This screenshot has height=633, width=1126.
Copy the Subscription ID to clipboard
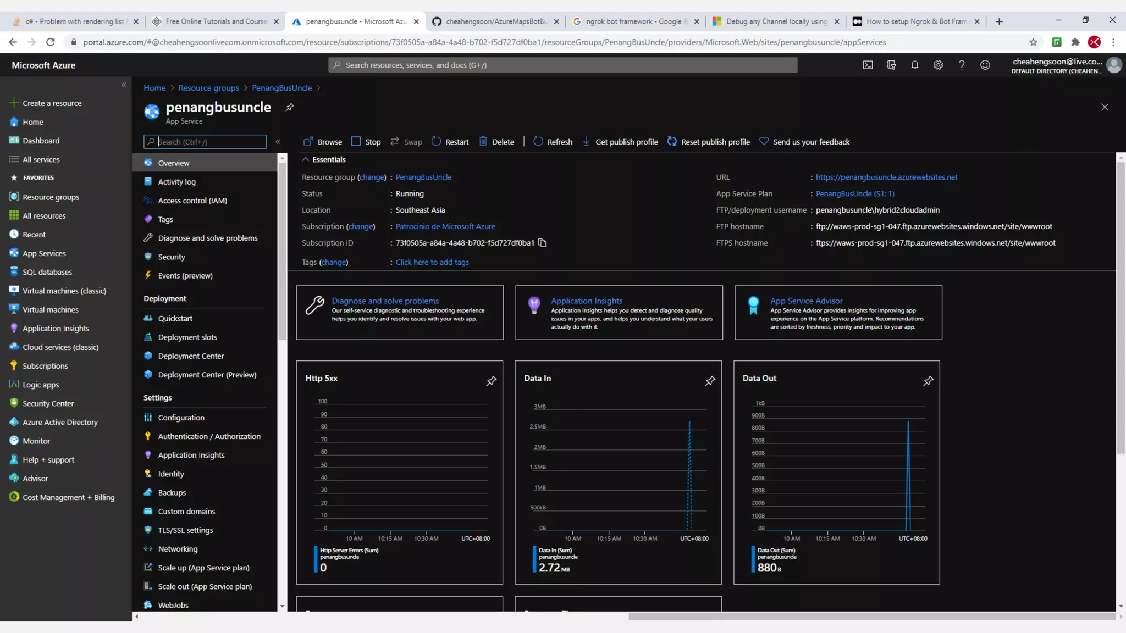[x=542, y=243]
